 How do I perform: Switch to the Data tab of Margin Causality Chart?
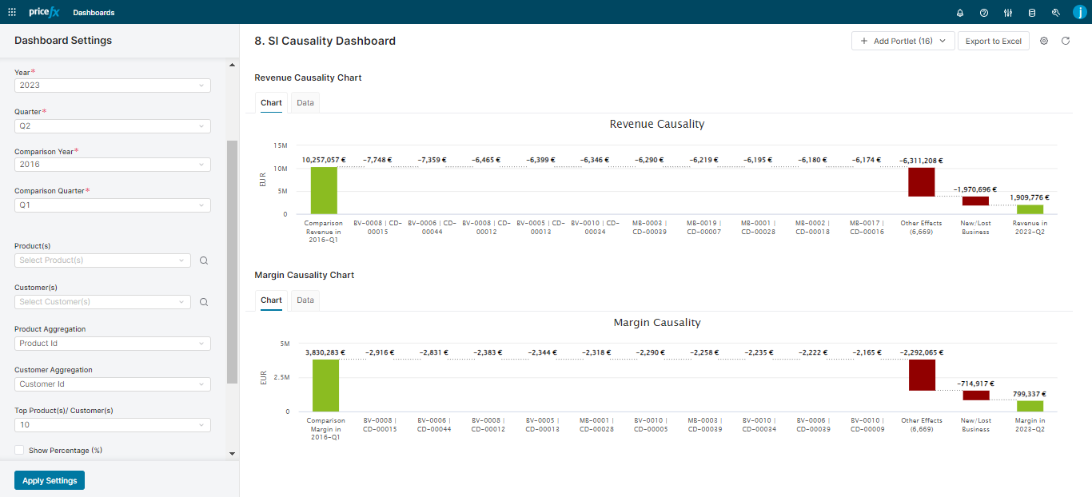pyautogui.click(x=305, y=300)
